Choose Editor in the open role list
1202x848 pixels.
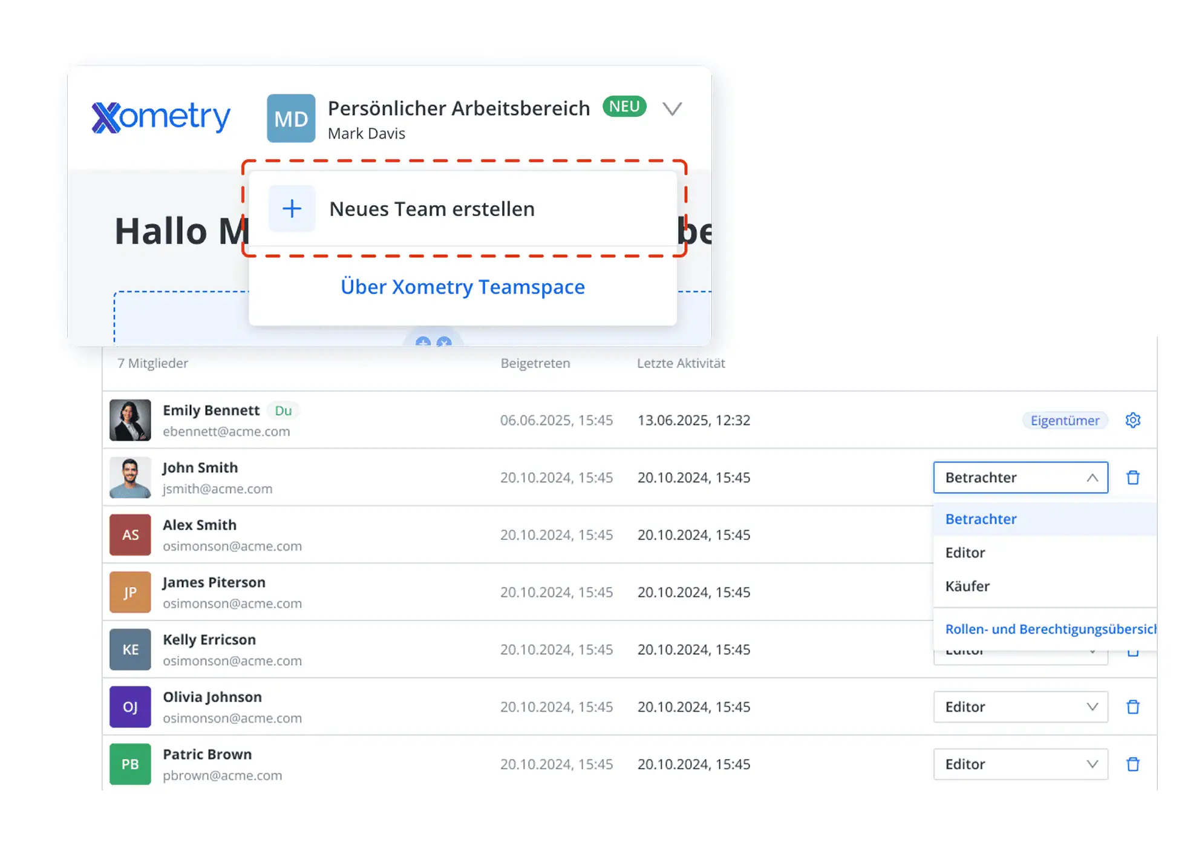(1045, 553)
